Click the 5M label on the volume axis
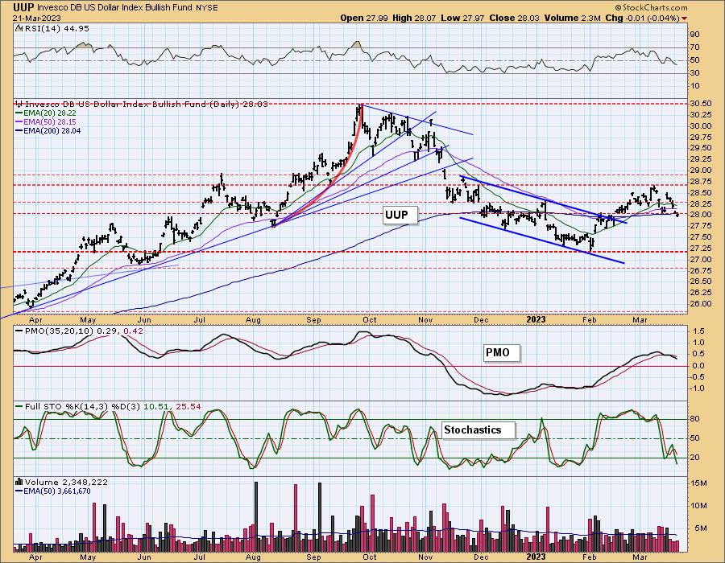The height and width of the screenshot is (563, 725). coord(700,528)
